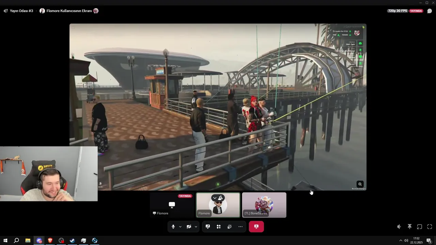The width and height of the screenshot is (436, 245).
Task: Select the [TL] BoneSaures participant tile
Action: tap(264, 205)
